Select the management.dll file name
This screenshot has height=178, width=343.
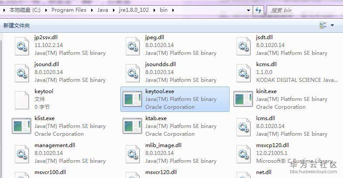pos(55,145)
